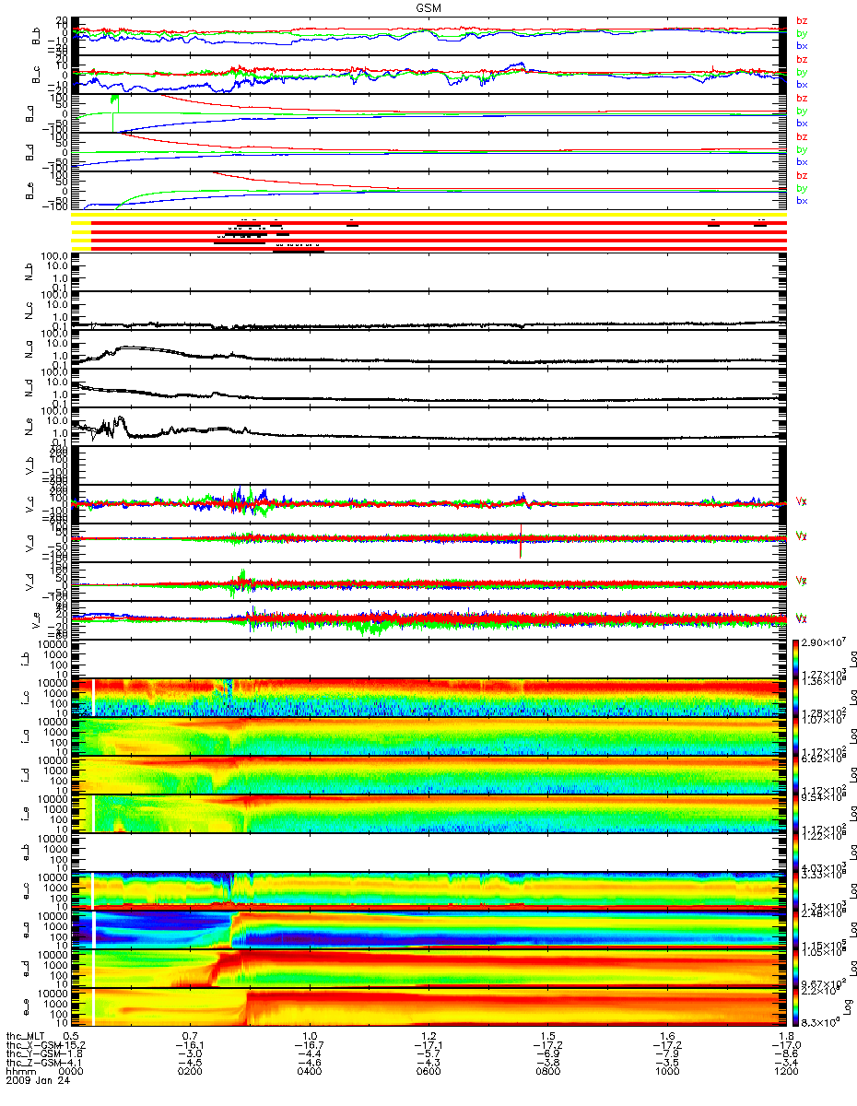Click the red bz legend of B_b panel
This screenshot has width=857, height=1106.
click(x=802, y=21)
